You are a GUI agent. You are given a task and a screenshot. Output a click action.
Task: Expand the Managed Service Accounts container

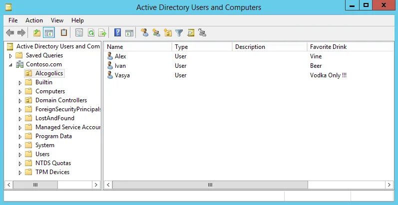[x=20, y=128]
